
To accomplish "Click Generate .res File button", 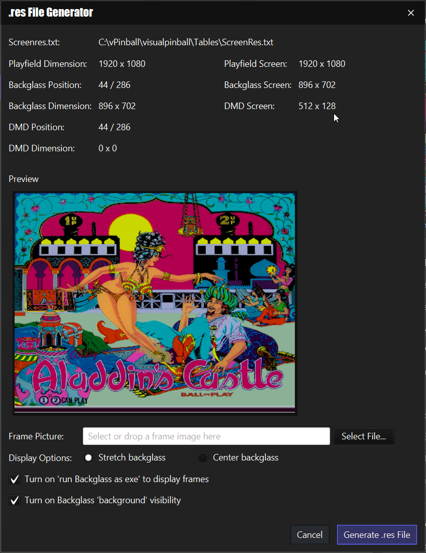I will click(377, 535).
